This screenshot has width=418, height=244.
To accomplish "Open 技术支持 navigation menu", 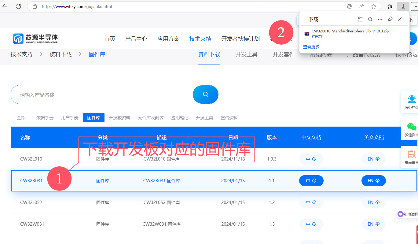I will click(200, 39).
